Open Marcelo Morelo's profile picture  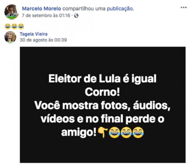[12, 12]
